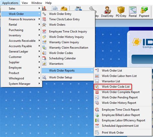Click the Employee Time Clock Report icon
Image resolution: width=153 pixels, height=137 pixels.
[x=97, y=110]
